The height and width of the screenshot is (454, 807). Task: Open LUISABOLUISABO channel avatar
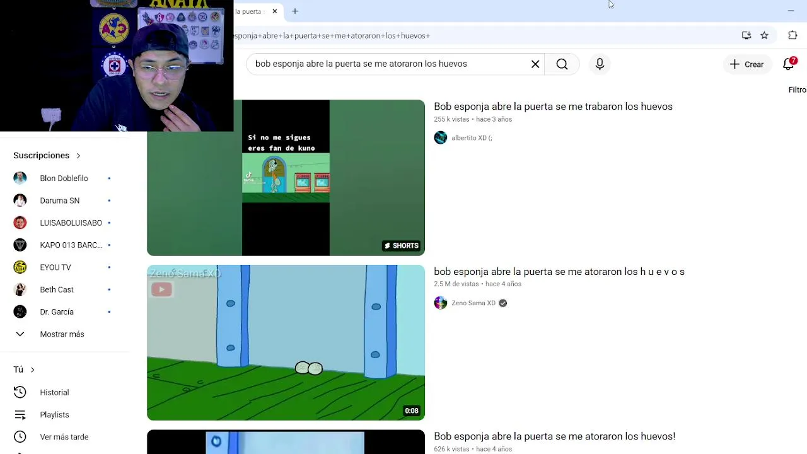[x=20, y=223]
